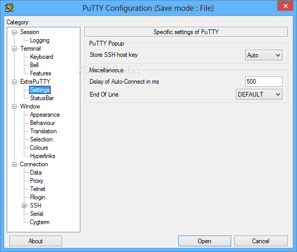
Task: Select Colours category
Action: [39, 148]
